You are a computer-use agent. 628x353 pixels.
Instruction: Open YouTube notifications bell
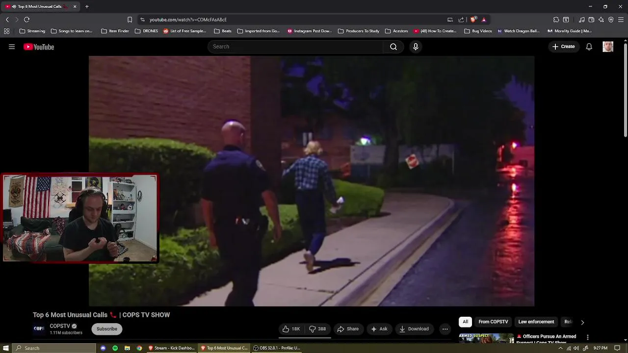pyautogui.click(x=589, y=47)
